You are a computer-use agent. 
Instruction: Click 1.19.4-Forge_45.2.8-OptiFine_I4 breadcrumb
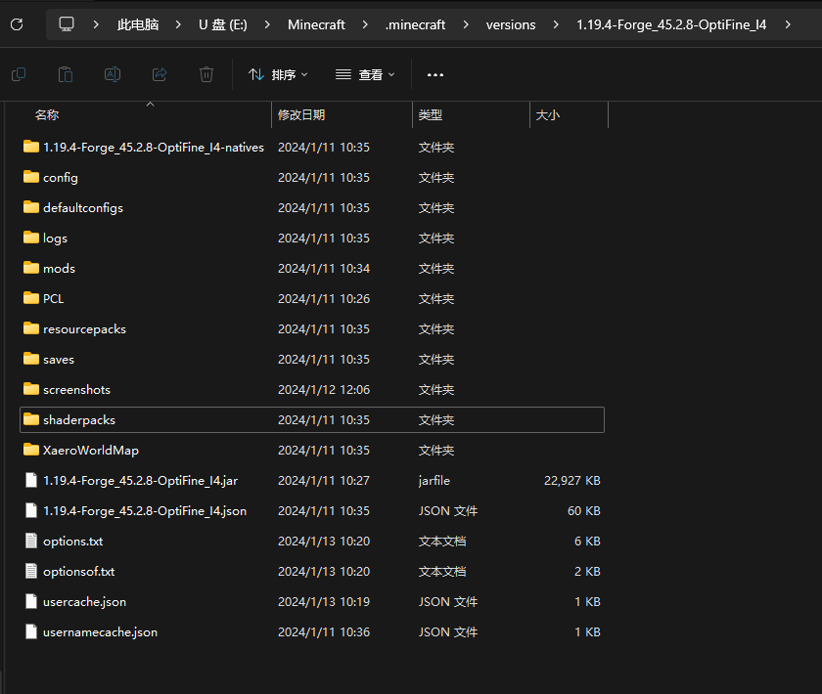(671, 24)
